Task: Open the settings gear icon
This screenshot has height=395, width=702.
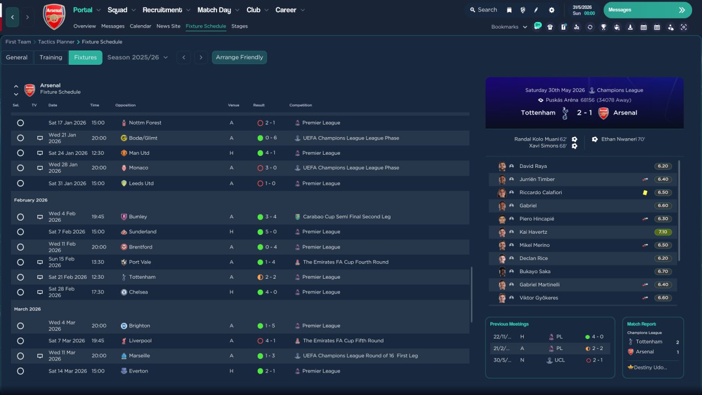Action: pos(551,10)
